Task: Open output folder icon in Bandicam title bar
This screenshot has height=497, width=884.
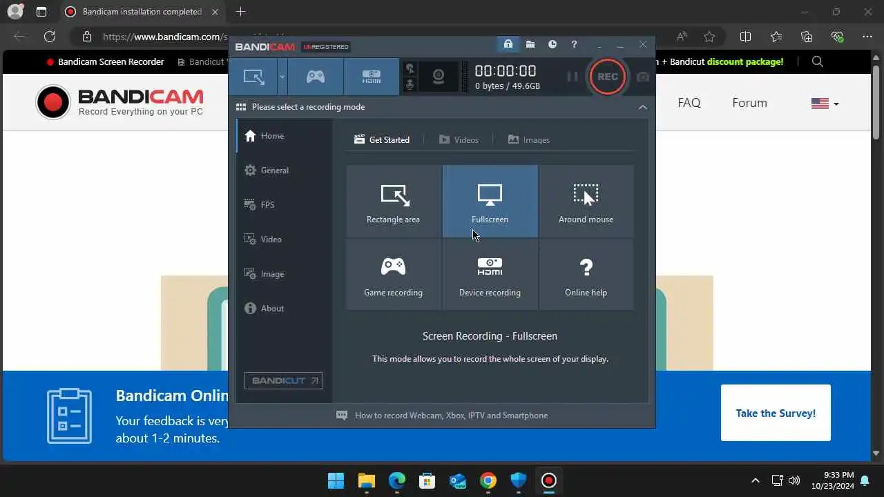Action: [x=530, y=45]
